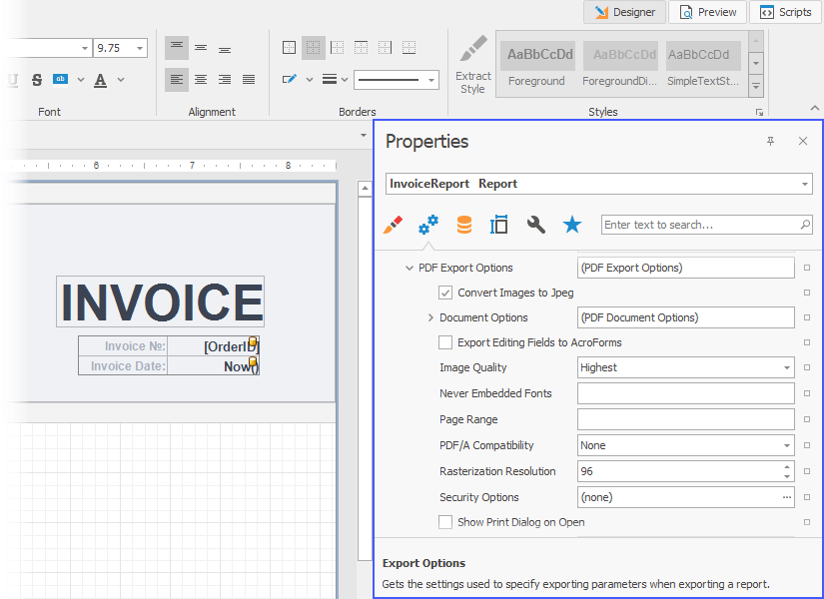Check Show Print Dialog on Open
The width and height of the screenshot is (824, 599).
pyautogui.click(x=445, y=522)
